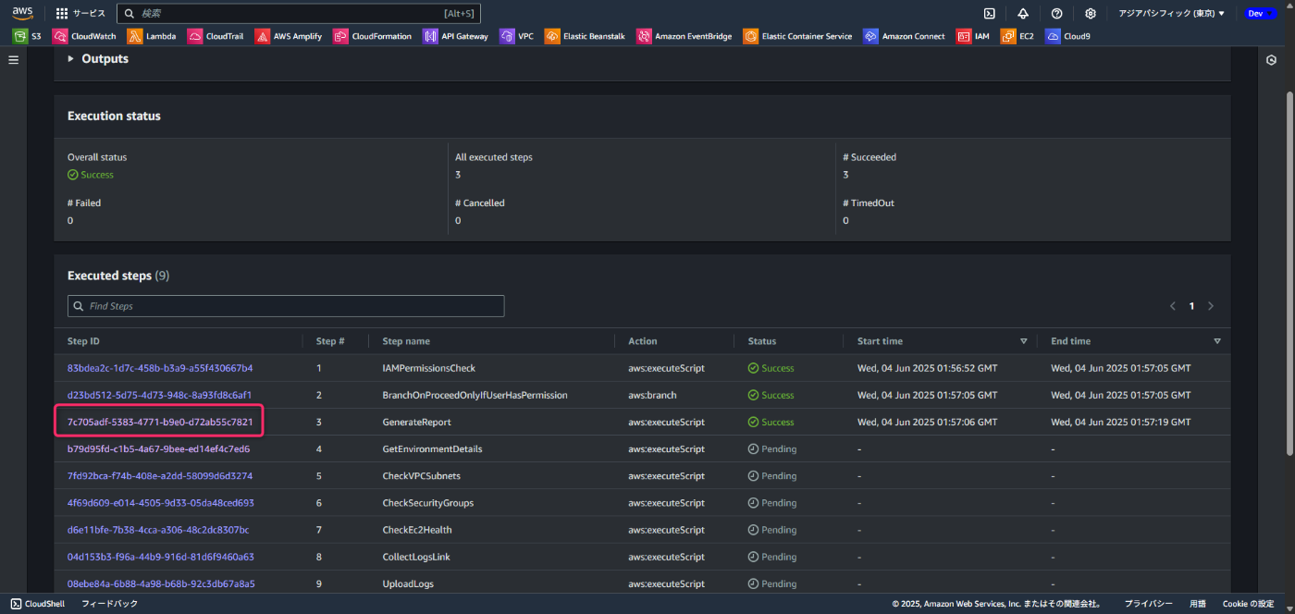Image resolution: width=1295 pixels, height=614 pixels.
Task: Open the AWS console home logo
Action: pyautogui.click(x=22, y=13)
